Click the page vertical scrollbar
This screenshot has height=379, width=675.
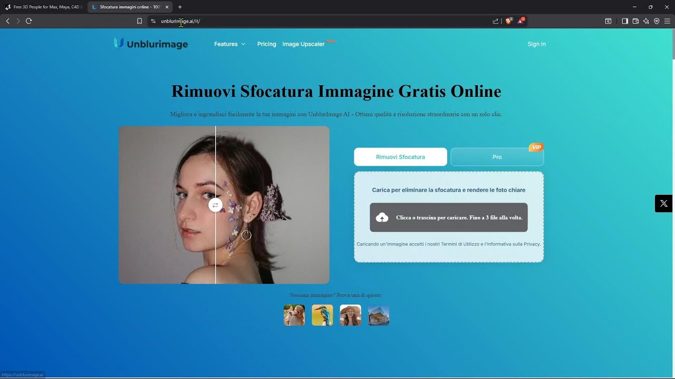673,45
